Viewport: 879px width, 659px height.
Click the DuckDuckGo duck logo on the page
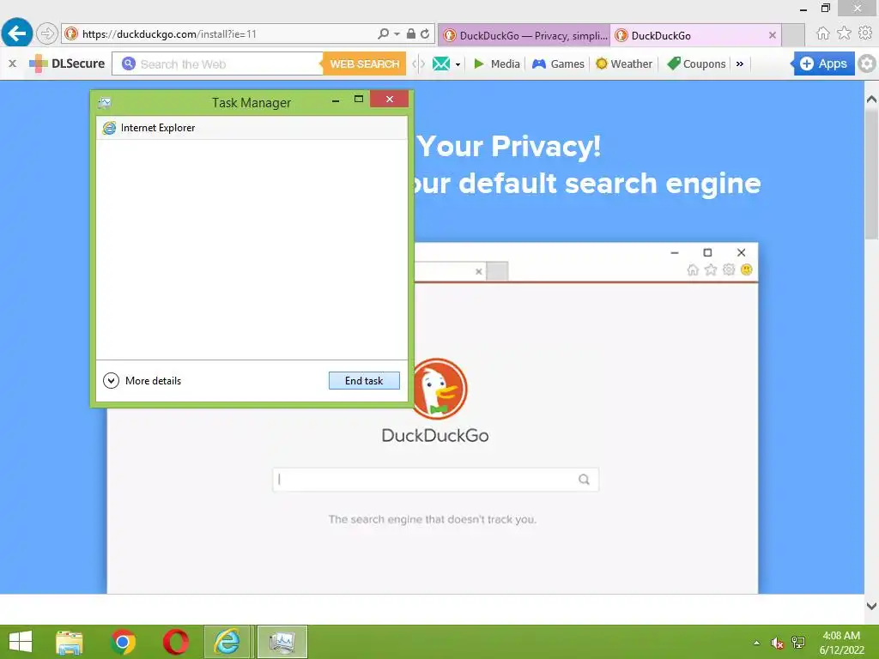tap(439, 389)
